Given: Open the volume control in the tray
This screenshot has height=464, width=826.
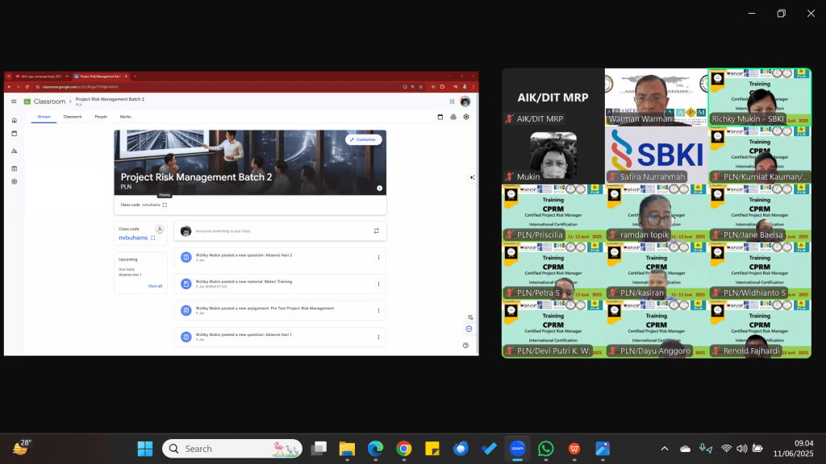Looking at the screenshot, I should pos(742,449).
